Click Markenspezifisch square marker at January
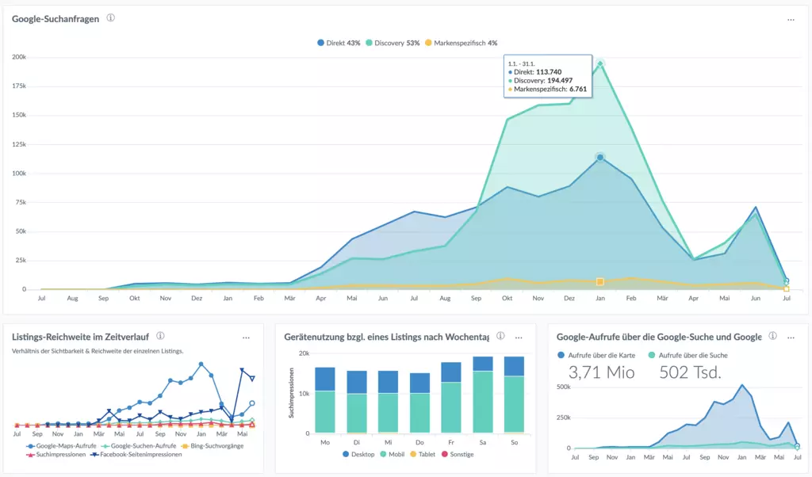The height and width of the screenshot is (477, 812). pos(600,281)
